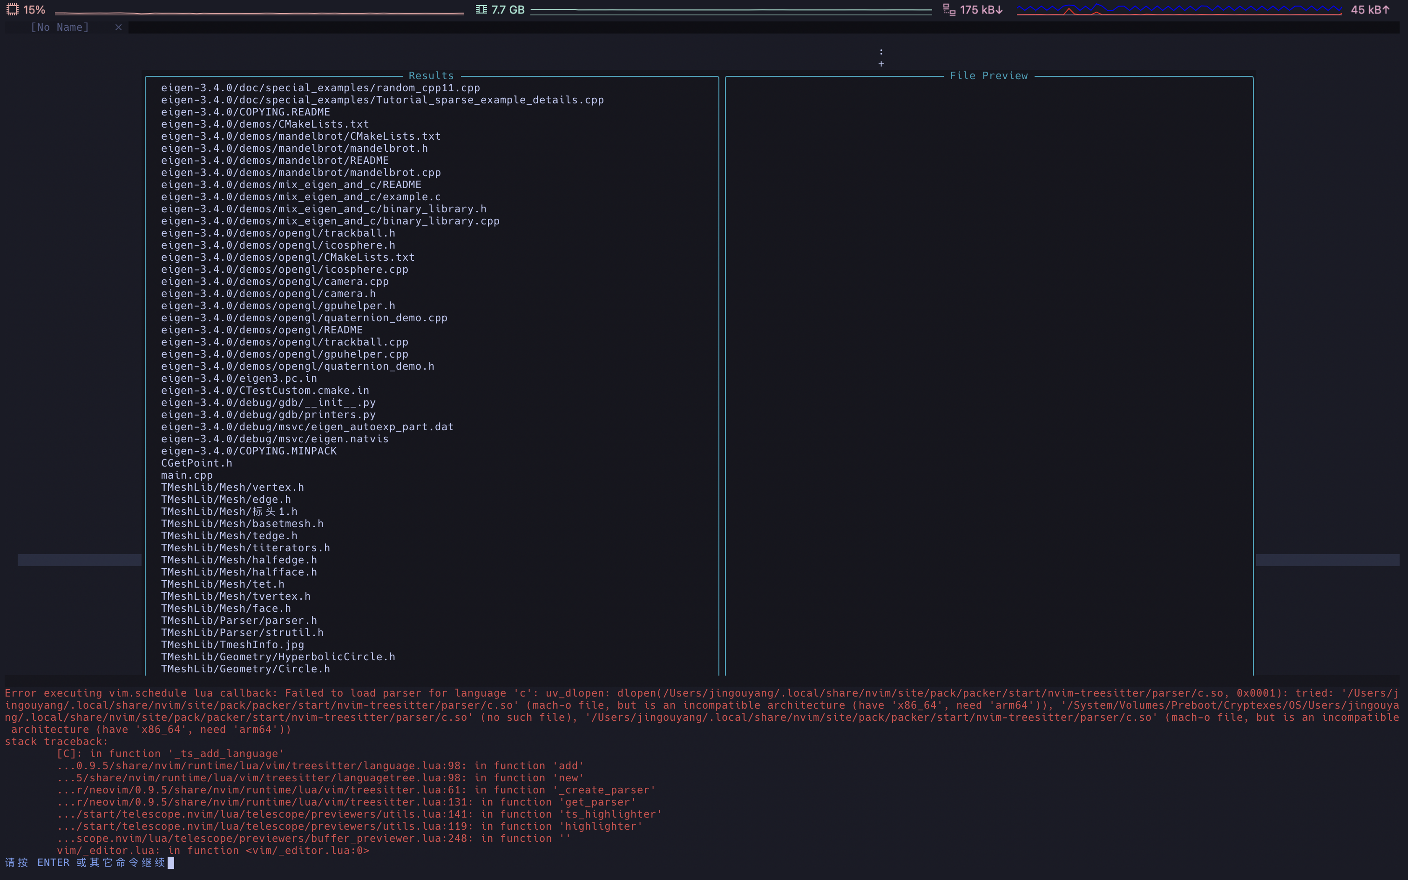This screenshot has width=1408, height=880.
Task: Close the [No Name] tab
Action: pyautogui.click(x=119, y=27)
